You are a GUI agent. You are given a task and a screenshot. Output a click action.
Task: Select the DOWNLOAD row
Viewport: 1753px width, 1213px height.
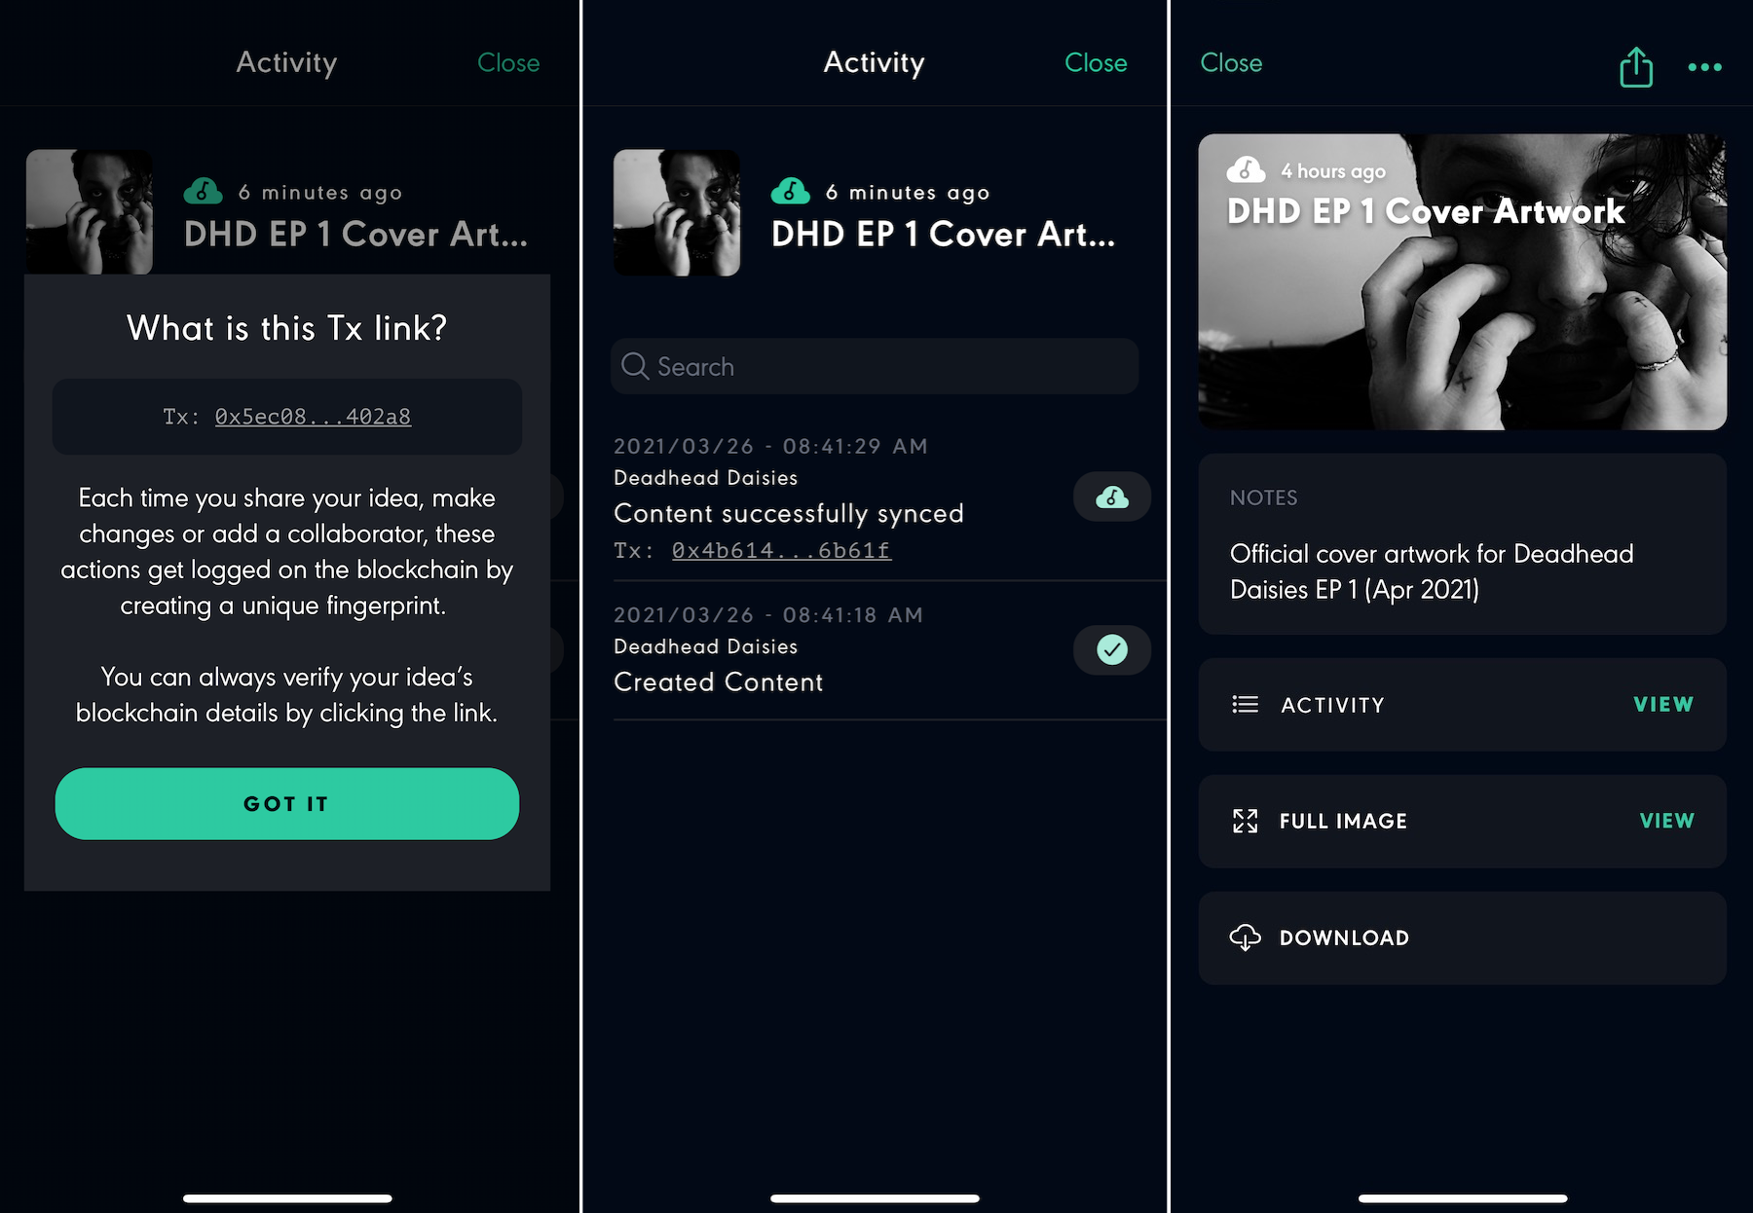pos(1462,937)
